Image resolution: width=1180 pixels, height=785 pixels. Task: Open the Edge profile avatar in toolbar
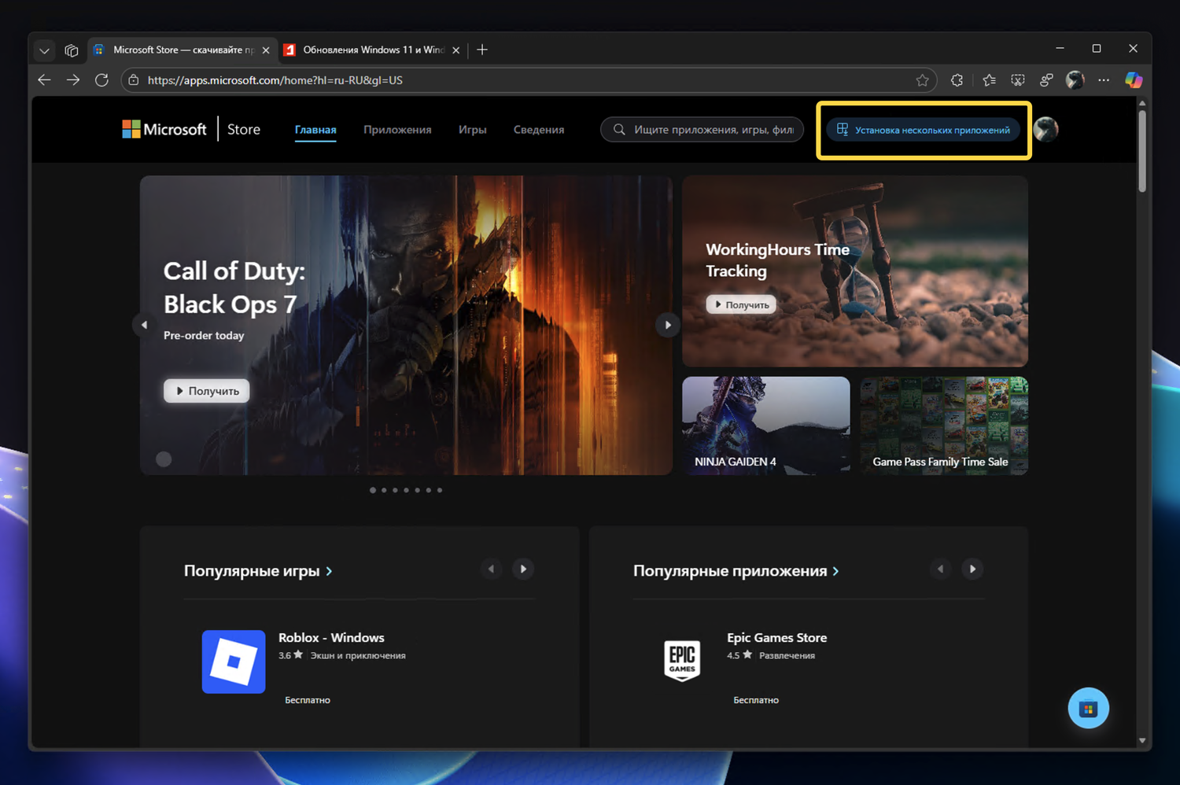coord(1075,80)
